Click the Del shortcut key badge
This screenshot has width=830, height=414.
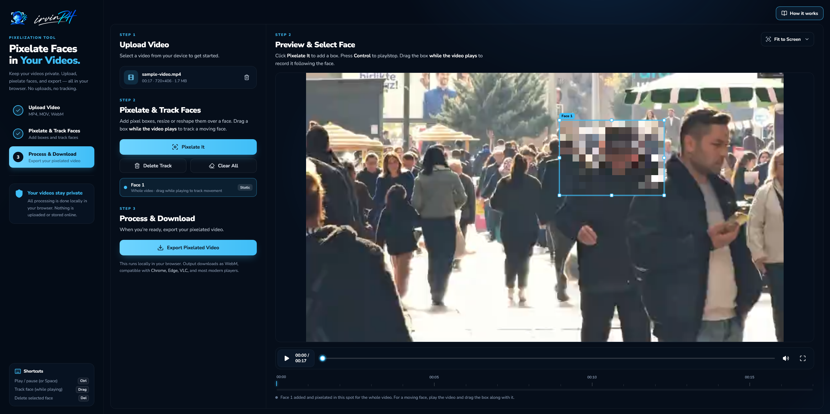pos(84,398)
